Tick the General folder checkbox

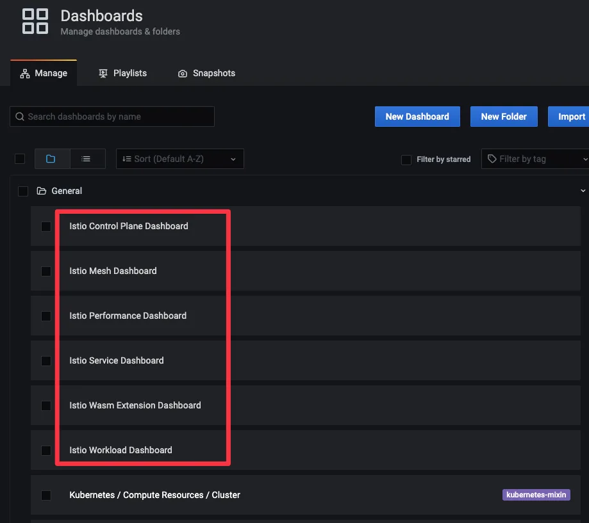click(x=23, y=191)
